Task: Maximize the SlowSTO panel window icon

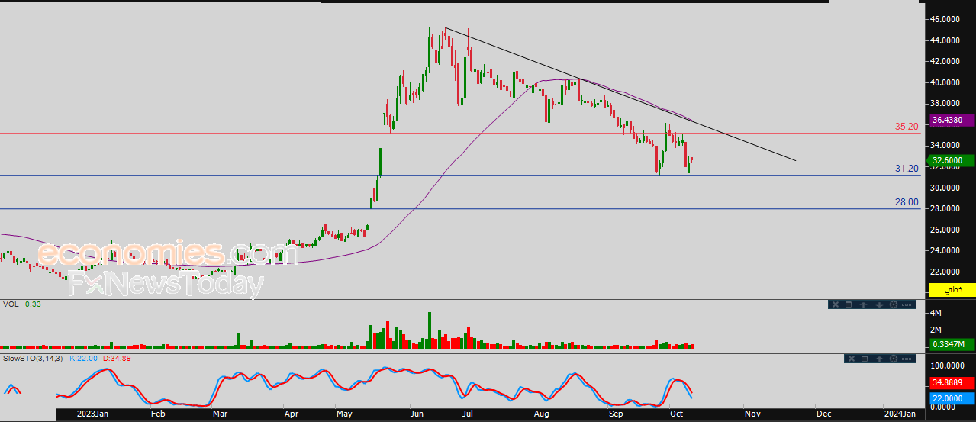Action: click(x=865, y=359)
